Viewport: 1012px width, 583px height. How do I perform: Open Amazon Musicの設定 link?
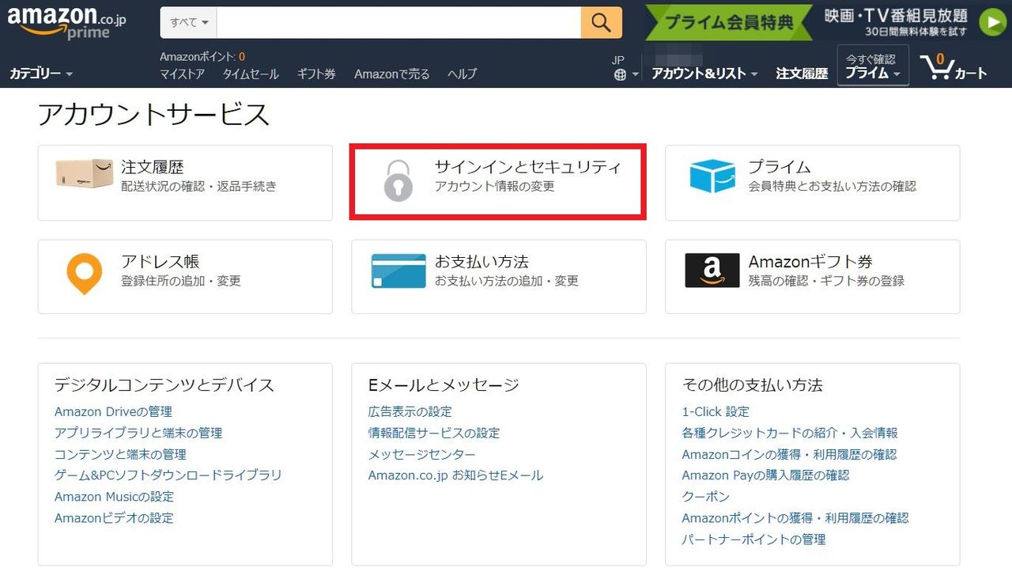pyautogui.click(x=114, y=497)
